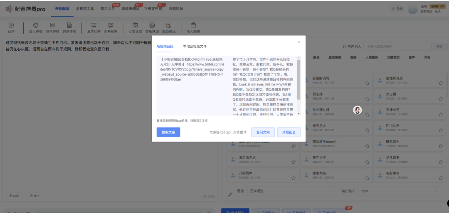The image size is (449, 213).
Task: Click the extracted text's vertical scrollbar
Action: tap(299, 79)
